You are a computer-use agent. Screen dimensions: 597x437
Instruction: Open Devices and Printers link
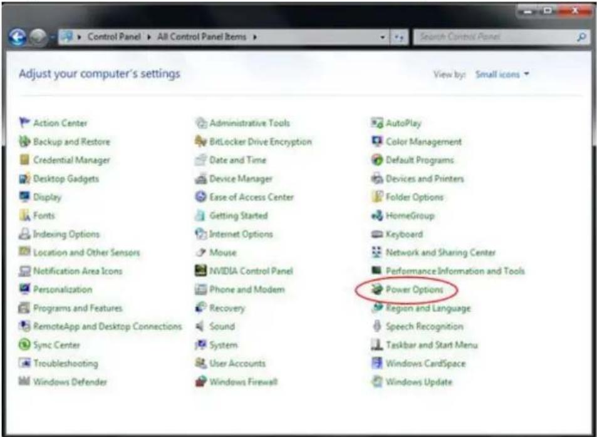pyautogui.click(x=425, y=178)
